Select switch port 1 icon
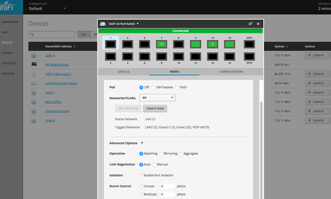 pos(110,45)
